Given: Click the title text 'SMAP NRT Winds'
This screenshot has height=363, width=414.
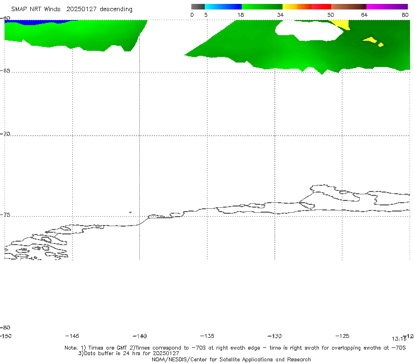Looking at the screenshot, I should pyautogui.click(x=36, y=9).
